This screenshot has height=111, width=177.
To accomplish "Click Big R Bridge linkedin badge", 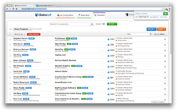I will [75, 44].
